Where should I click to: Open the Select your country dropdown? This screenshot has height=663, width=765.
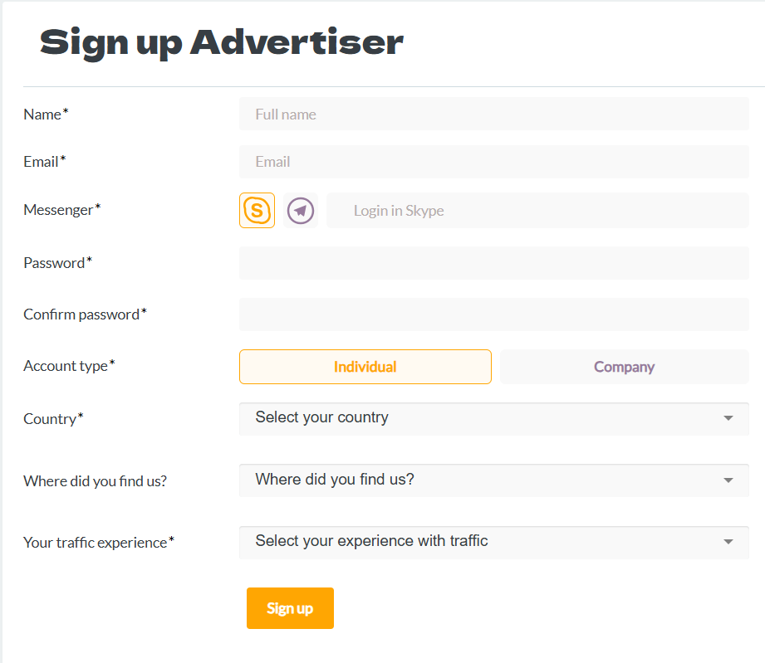tap(494, 418)
